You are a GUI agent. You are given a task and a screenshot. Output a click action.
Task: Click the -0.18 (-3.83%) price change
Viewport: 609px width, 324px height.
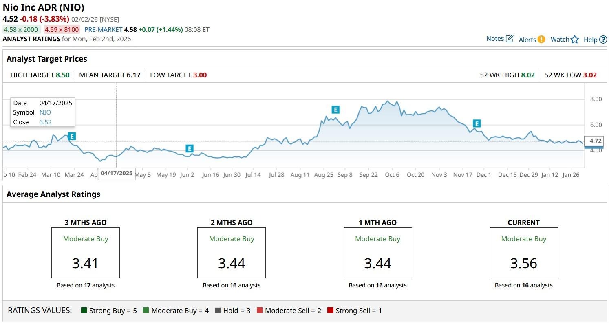coord(44,19)
